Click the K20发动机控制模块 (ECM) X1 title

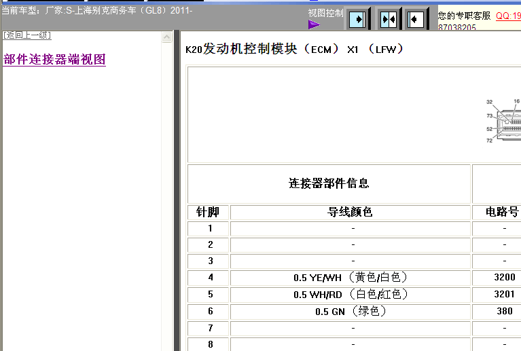(x=294, y=49)
